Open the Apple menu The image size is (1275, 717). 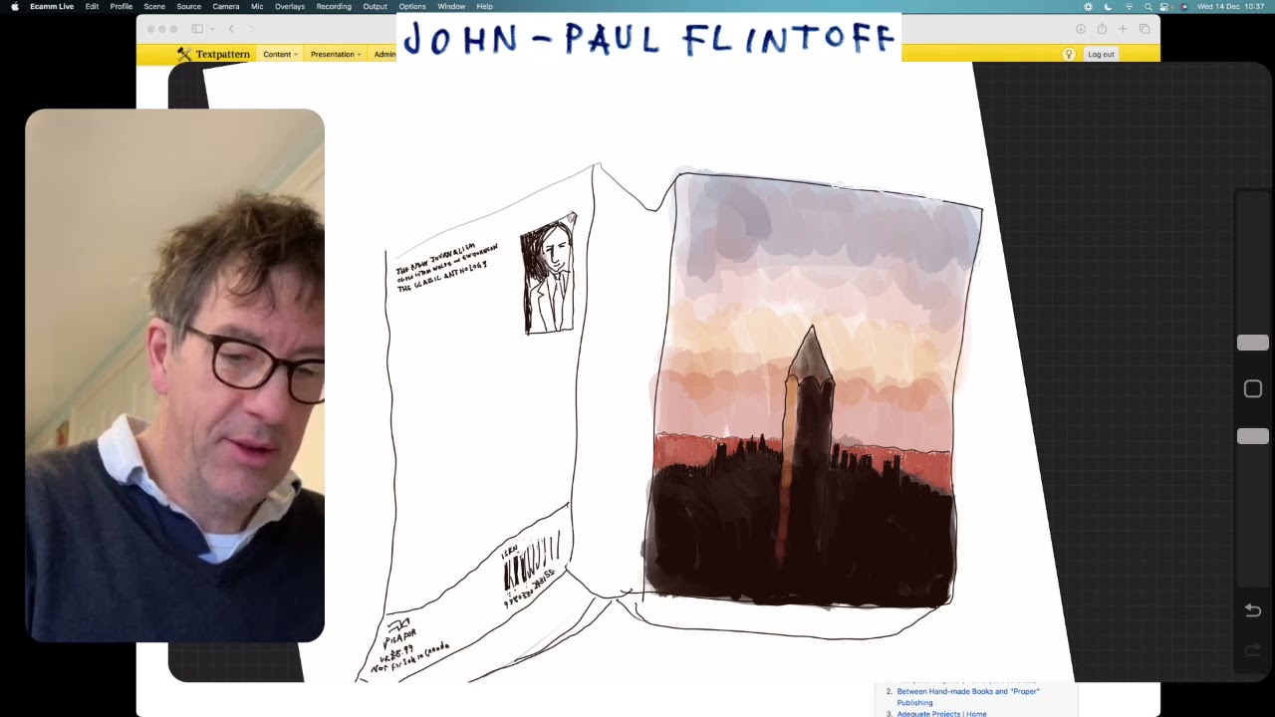click(15, 6)
